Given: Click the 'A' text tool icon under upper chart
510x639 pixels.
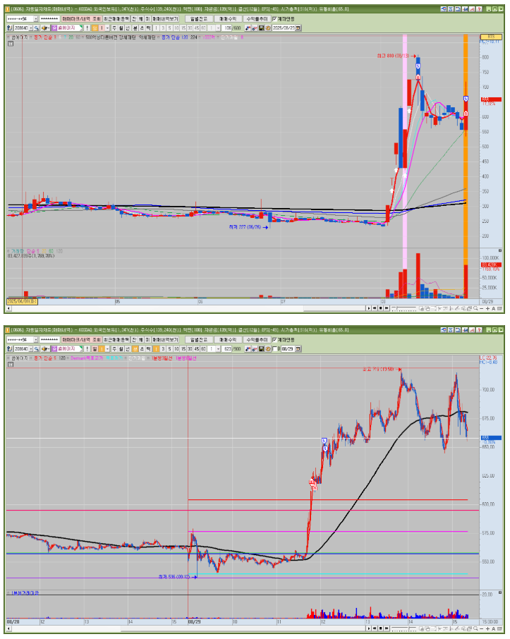Looking at the screenshot, I should coord(493,308).
